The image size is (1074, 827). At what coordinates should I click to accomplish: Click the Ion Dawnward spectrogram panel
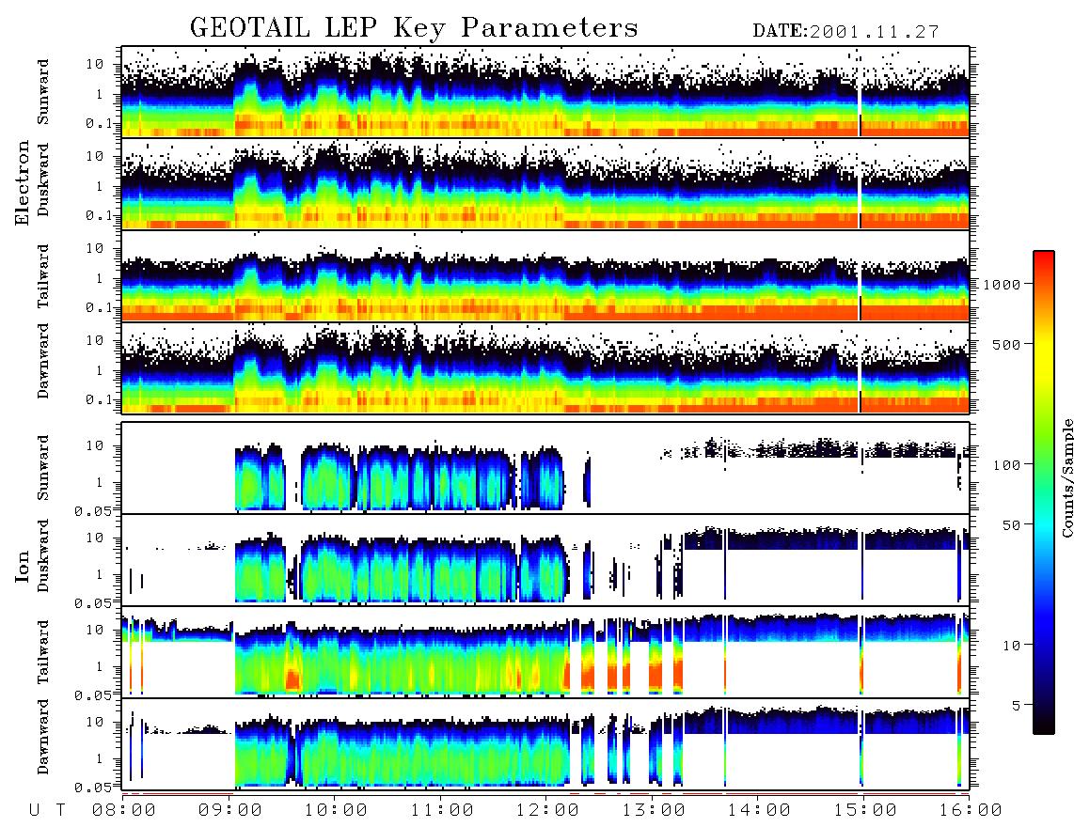(x=545, y=744)
